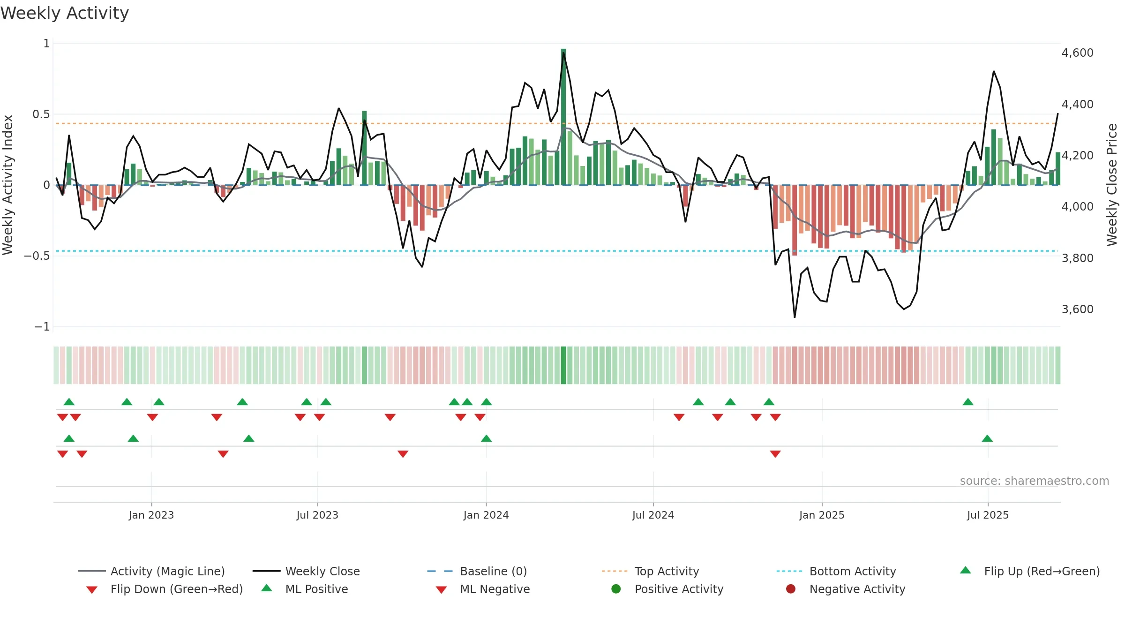Toggle the Weekly Close legend entry
This screenshot has height=633, width=1125.
[x=306, y=571]
